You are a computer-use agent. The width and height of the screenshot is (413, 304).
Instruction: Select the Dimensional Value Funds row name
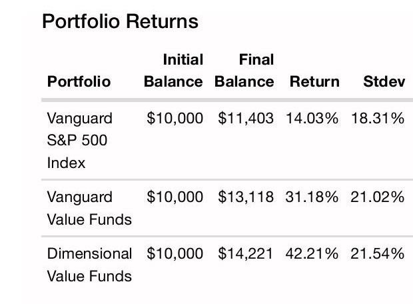coord(89,265)
